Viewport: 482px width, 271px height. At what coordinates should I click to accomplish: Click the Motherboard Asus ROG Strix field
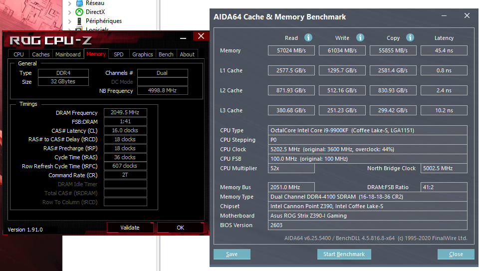368,216
